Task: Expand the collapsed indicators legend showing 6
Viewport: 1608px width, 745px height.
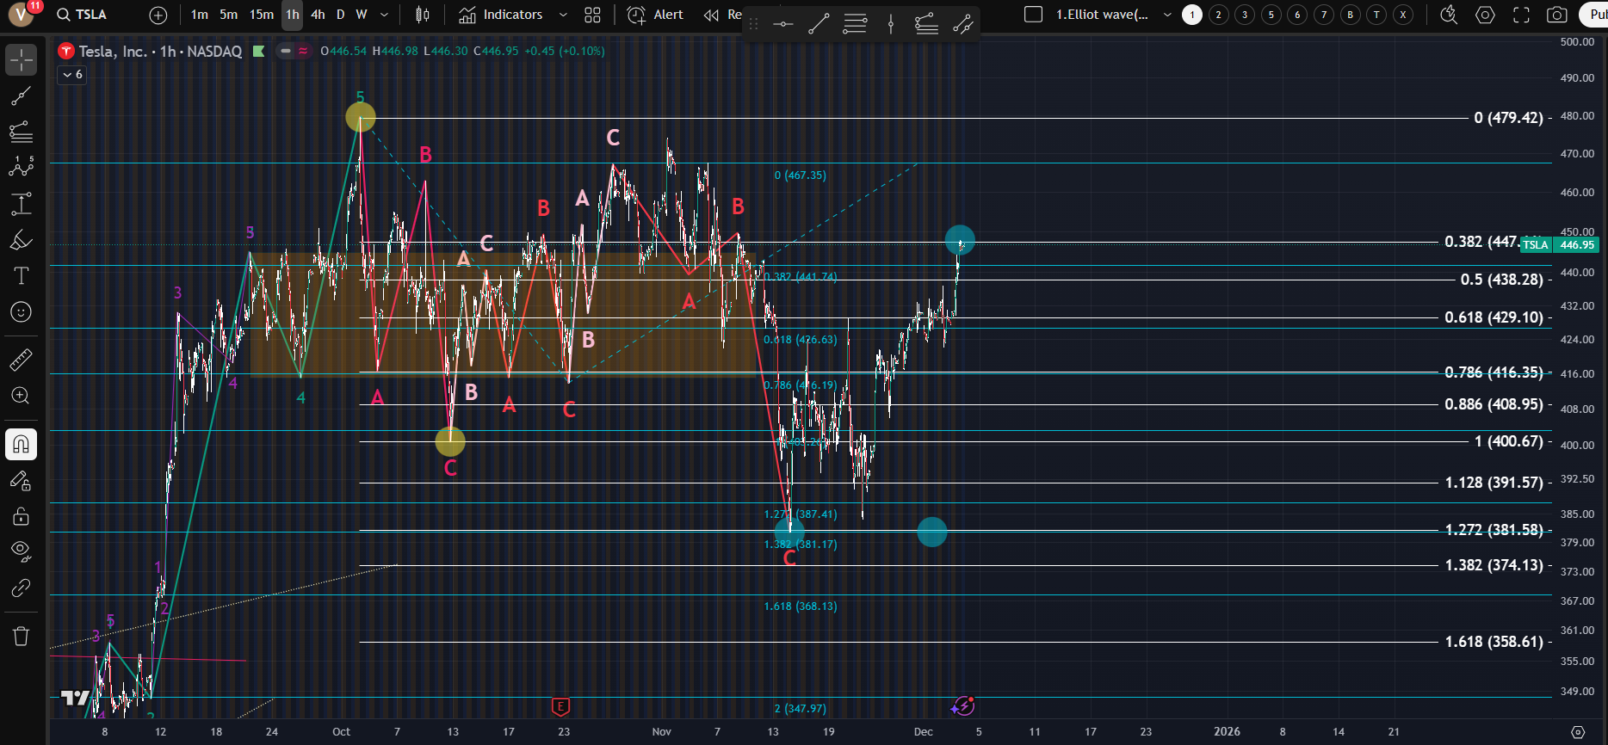Action: coord(72,75)
